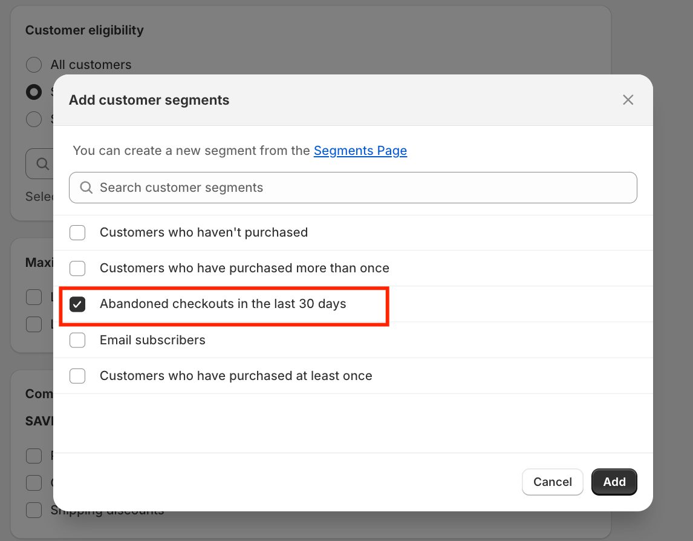Tick the first checkbox below SAVE heading
This screenshot has width=693, height=541.
(34, 456)
